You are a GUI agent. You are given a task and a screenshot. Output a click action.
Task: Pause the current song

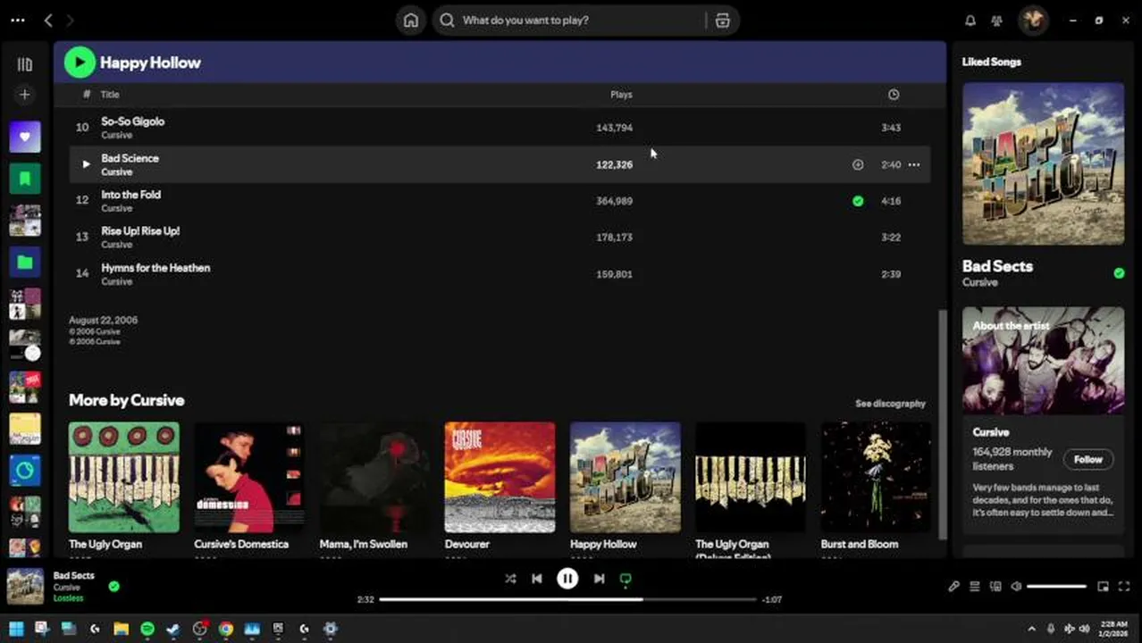pos(567,579)
